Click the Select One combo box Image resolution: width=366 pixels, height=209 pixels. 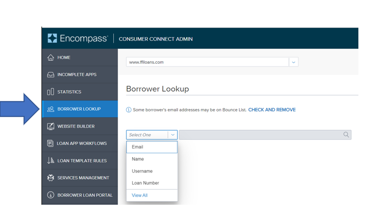[x=152, y=135]
